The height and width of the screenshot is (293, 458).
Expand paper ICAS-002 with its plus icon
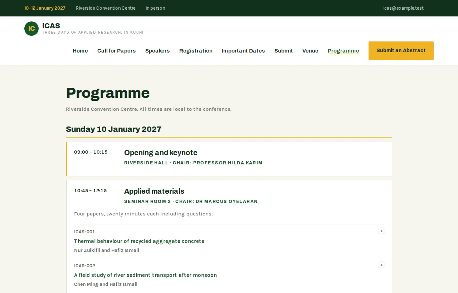tap(381, 265)
